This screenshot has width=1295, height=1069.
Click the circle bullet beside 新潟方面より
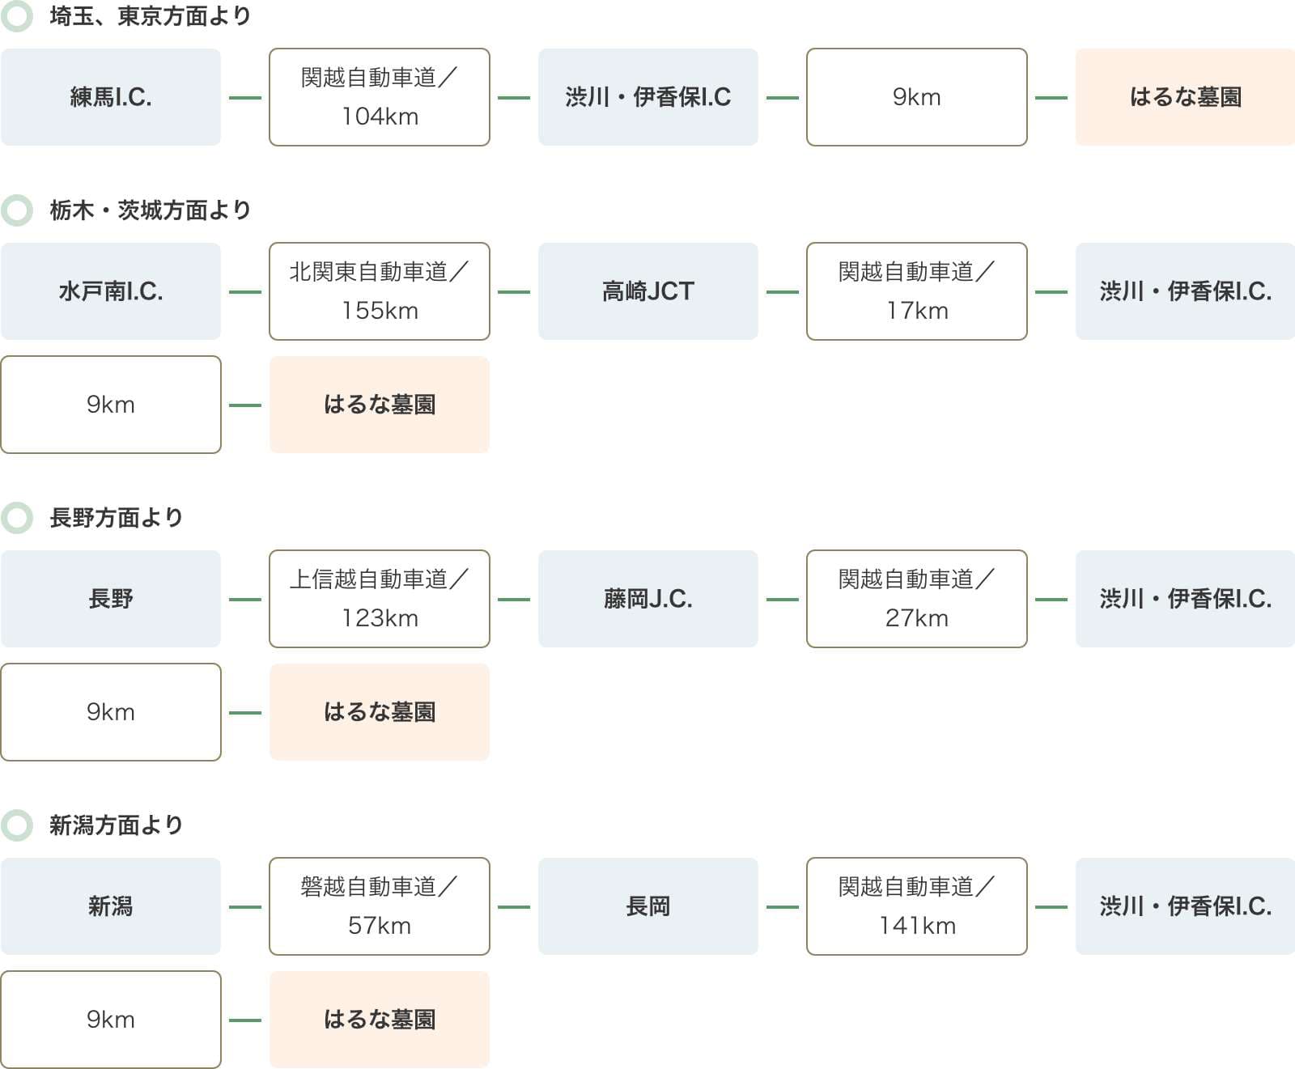click(17, 825)
